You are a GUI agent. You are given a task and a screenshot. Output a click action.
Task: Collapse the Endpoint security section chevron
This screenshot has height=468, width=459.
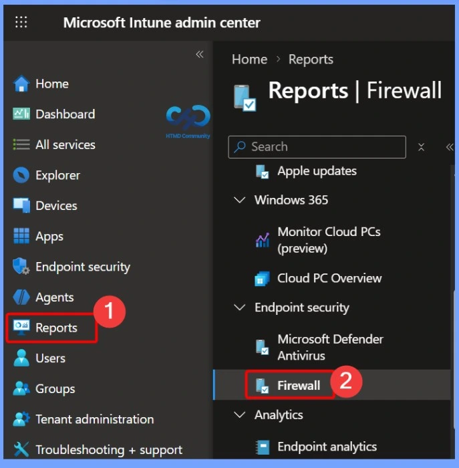[x=240, y=307]
